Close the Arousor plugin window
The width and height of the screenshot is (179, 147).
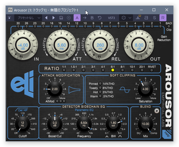167,10
